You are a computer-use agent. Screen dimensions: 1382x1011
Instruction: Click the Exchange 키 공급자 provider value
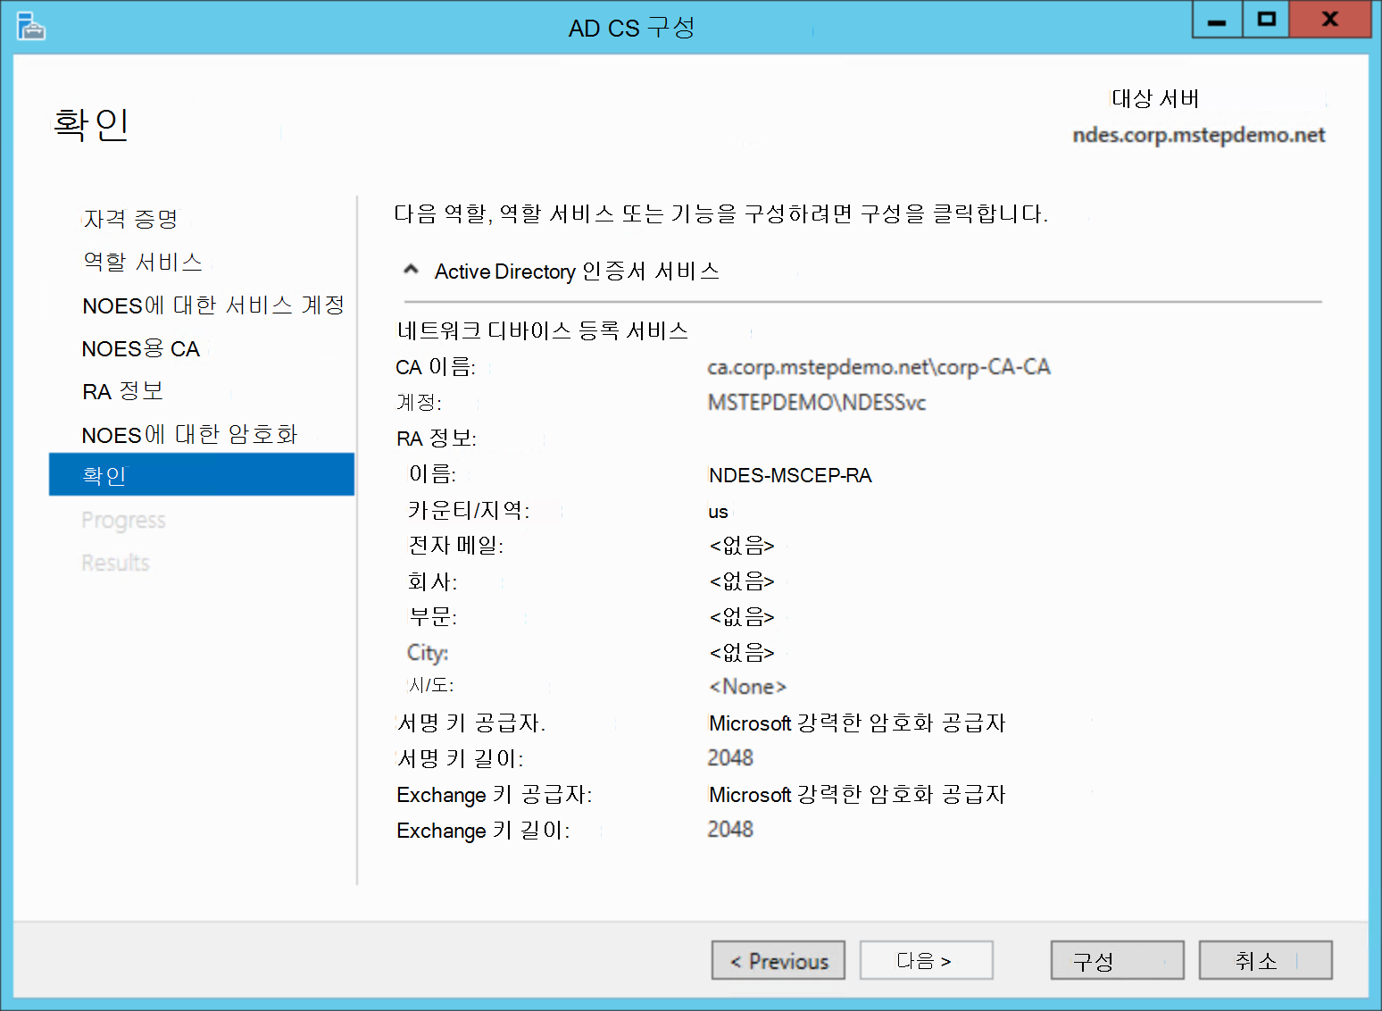click(857, 794)
